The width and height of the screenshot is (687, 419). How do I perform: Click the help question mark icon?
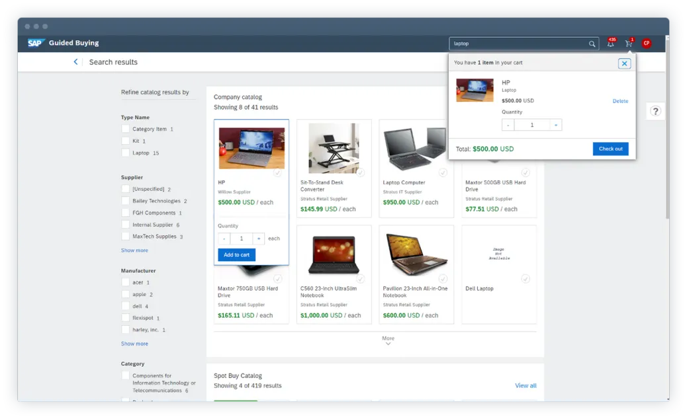point(655,111)
